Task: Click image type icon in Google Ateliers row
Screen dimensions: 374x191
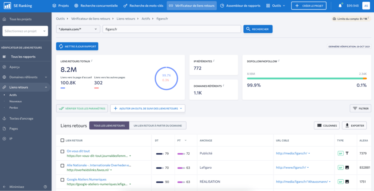Action: click(347, 182)
